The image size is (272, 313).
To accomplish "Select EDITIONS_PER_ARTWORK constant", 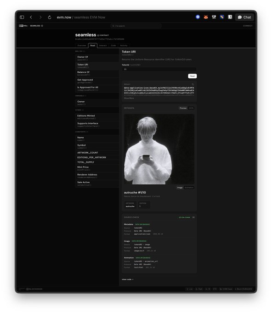I will pyautogui.click(x=97, y=157).
